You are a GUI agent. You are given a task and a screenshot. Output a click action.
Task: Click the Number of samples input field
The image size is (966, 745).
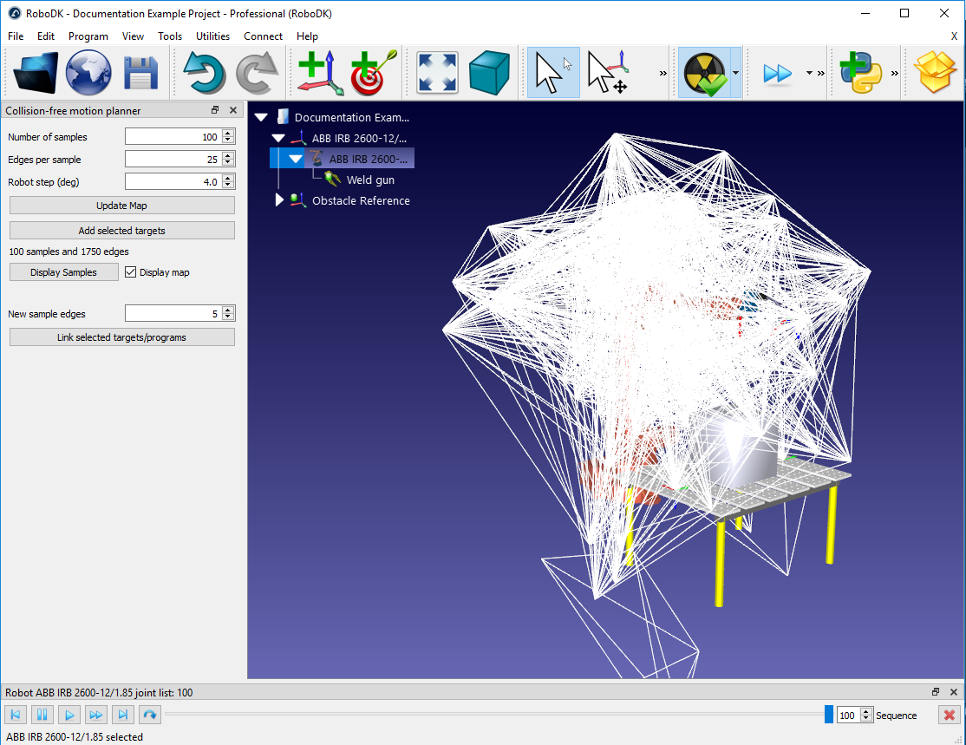pos(173,137)
